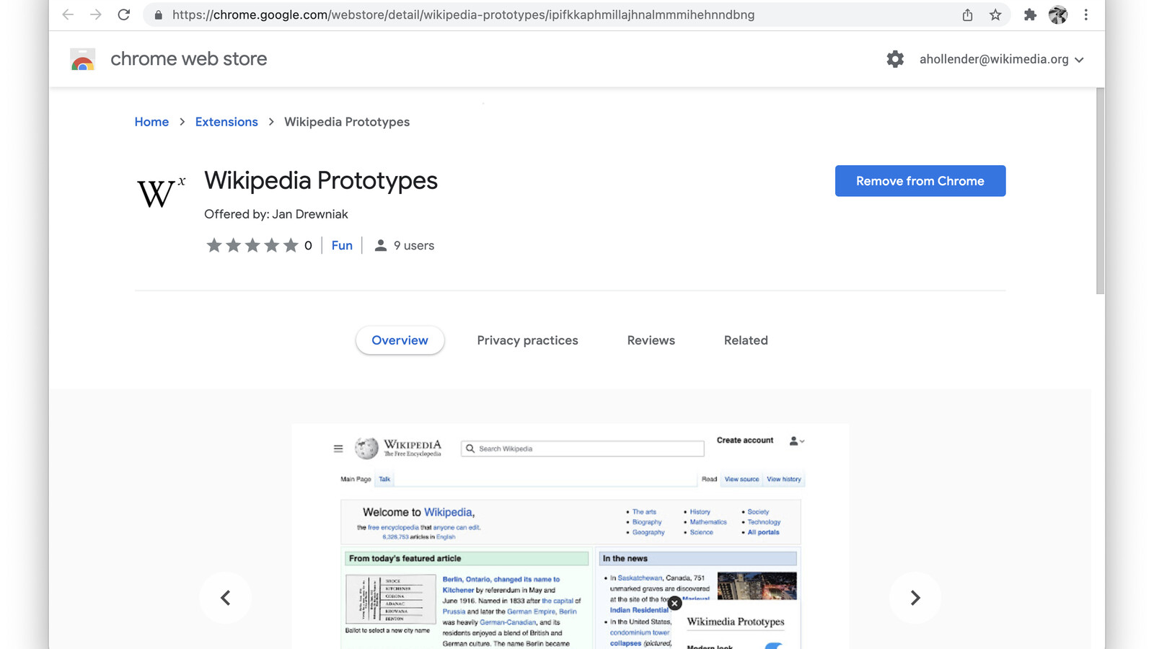Advance the screenshot carousel with the right chevron
Viewport: 1154px width, 649px height.
click(x=915, y=597)
